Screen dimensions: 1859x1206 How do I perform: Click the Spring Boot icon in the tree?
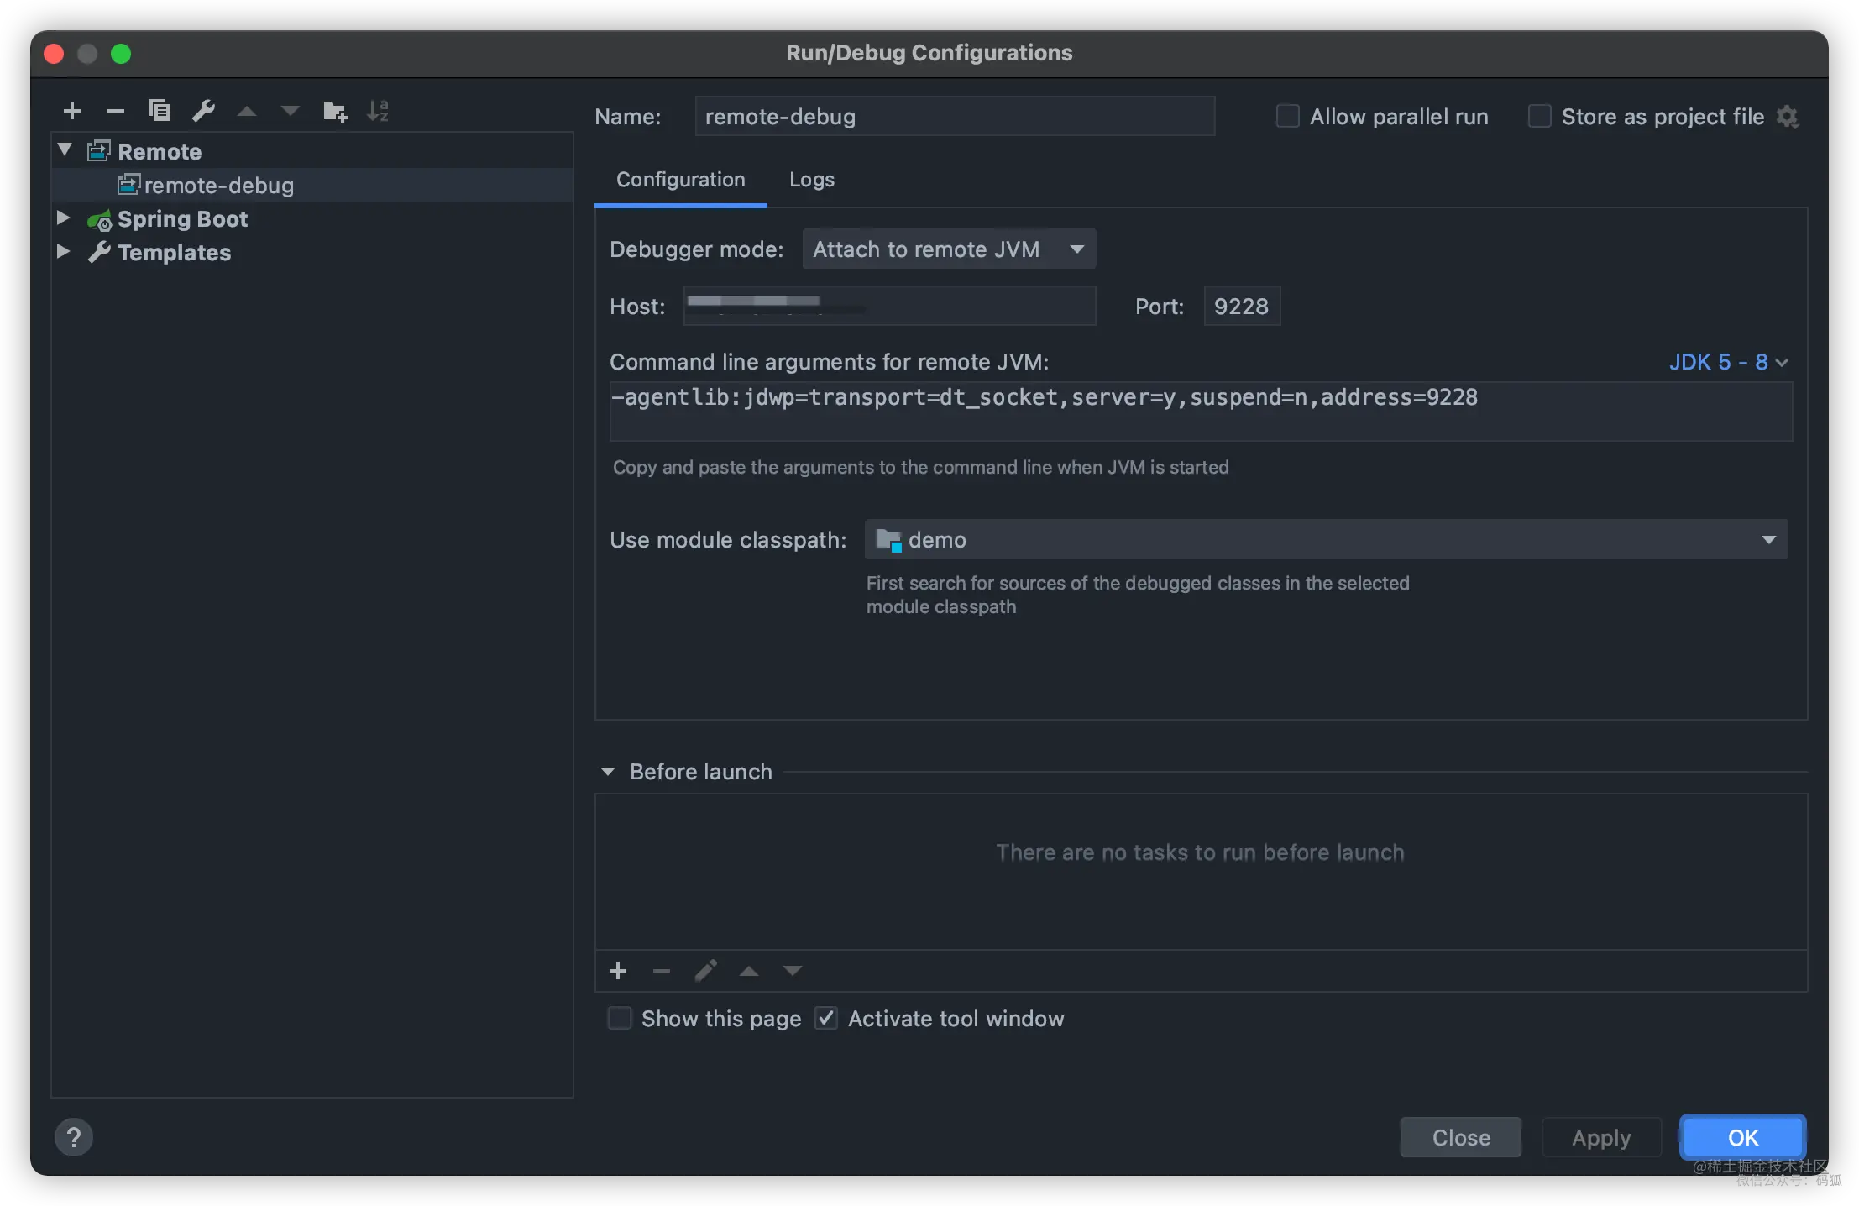tap(99, 220)
